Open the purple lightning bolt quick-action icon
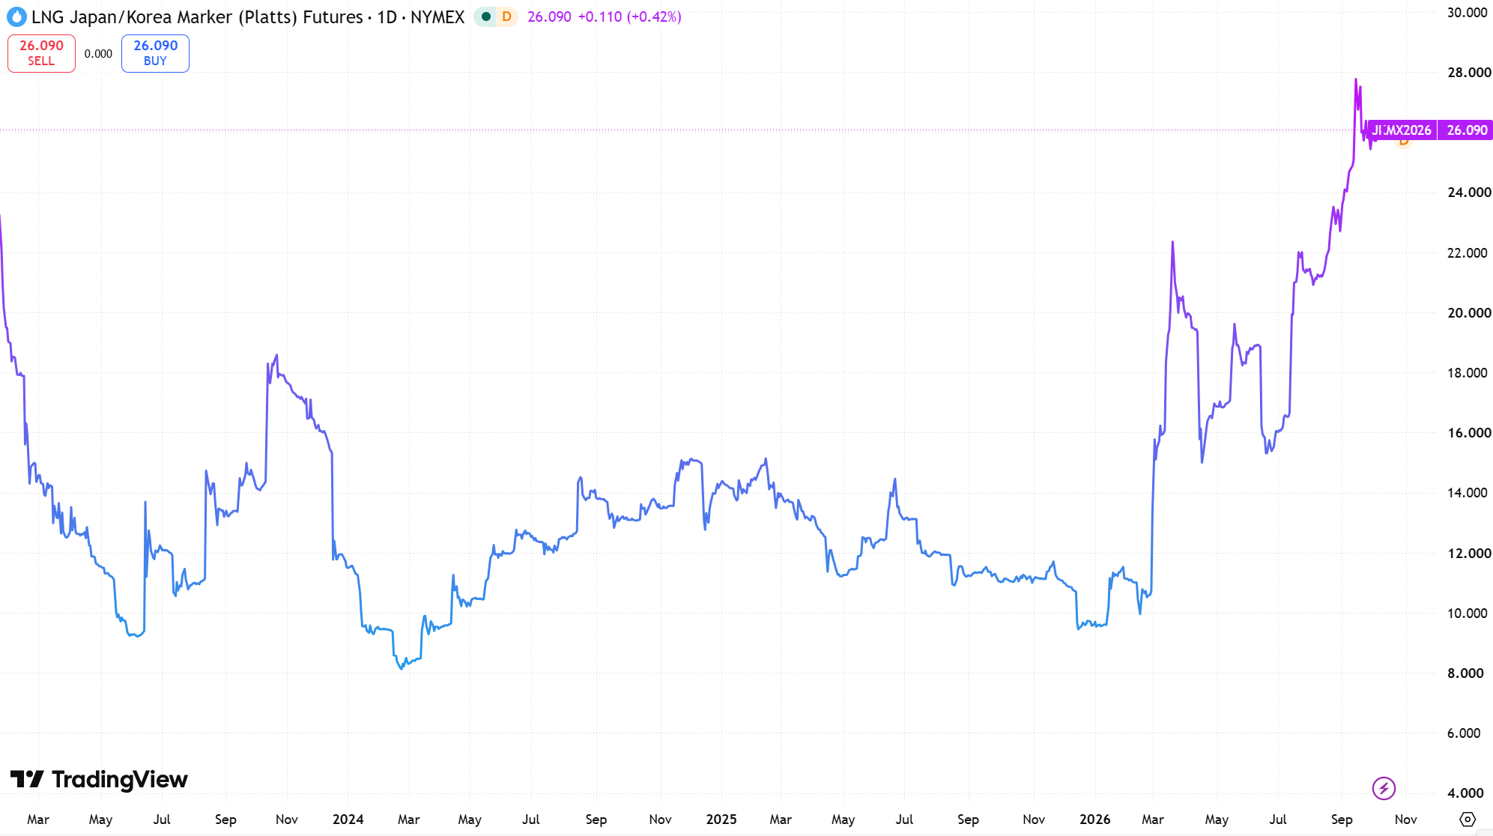Screen dimensions: 1493x836 [1384, 788]
